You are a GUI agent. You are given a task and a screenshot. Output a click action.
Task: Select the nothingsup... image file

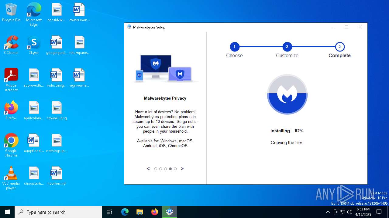click(57, 143)
